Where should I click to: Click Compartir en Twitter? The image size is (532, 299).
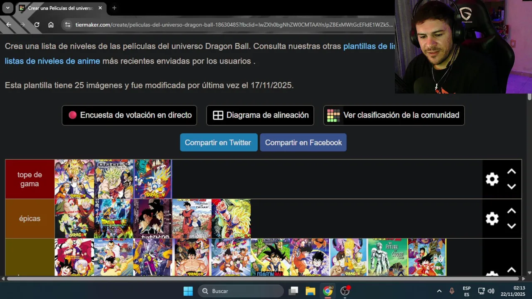tap(219, 142)
